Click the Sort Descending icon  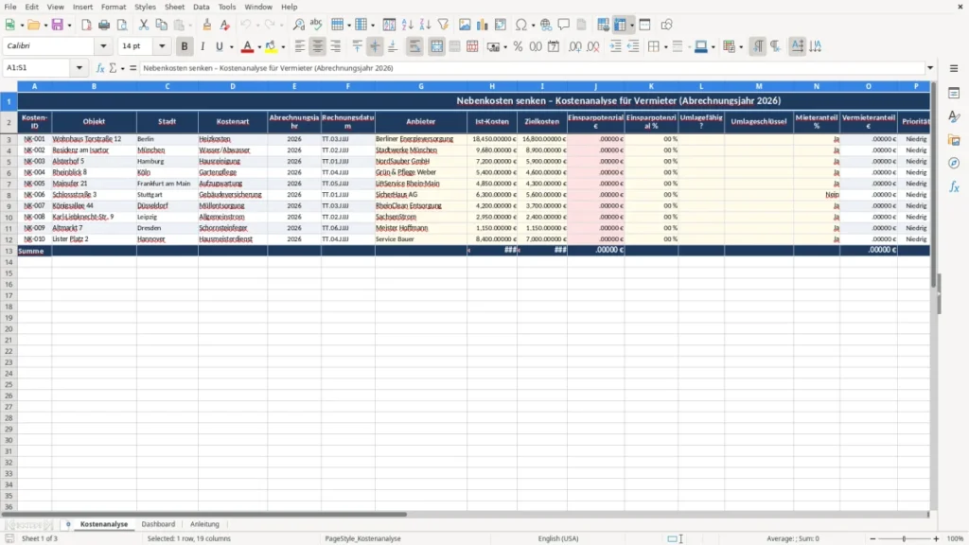coord(425,25)
